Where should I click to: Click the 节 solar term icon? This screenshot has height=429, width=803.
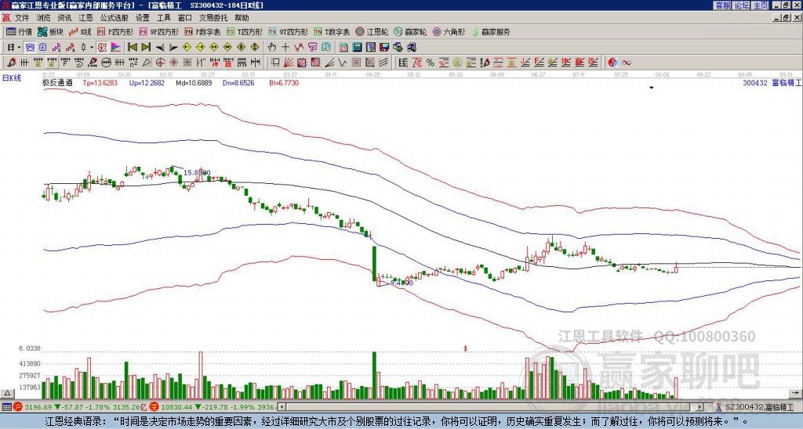click(312, 48)
